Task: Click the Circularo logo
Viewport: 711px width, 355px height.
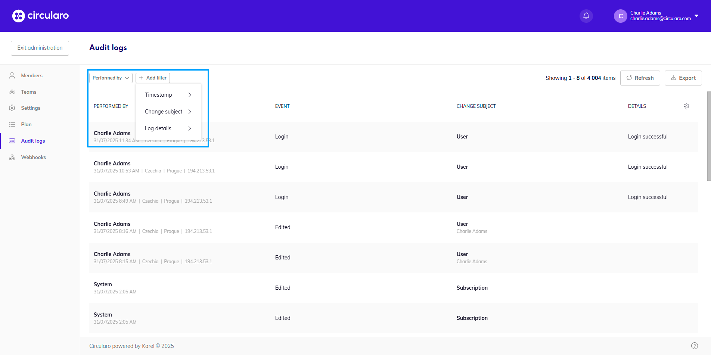Action: 40,16
